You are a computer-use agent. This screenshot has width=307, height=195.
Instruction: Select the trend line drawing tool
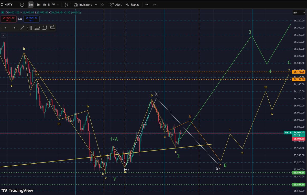click(22, 28)
